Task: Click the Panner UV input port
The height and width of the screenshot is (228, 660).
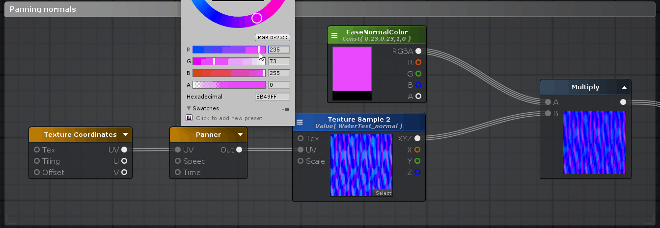Action: tap(178, 150)
